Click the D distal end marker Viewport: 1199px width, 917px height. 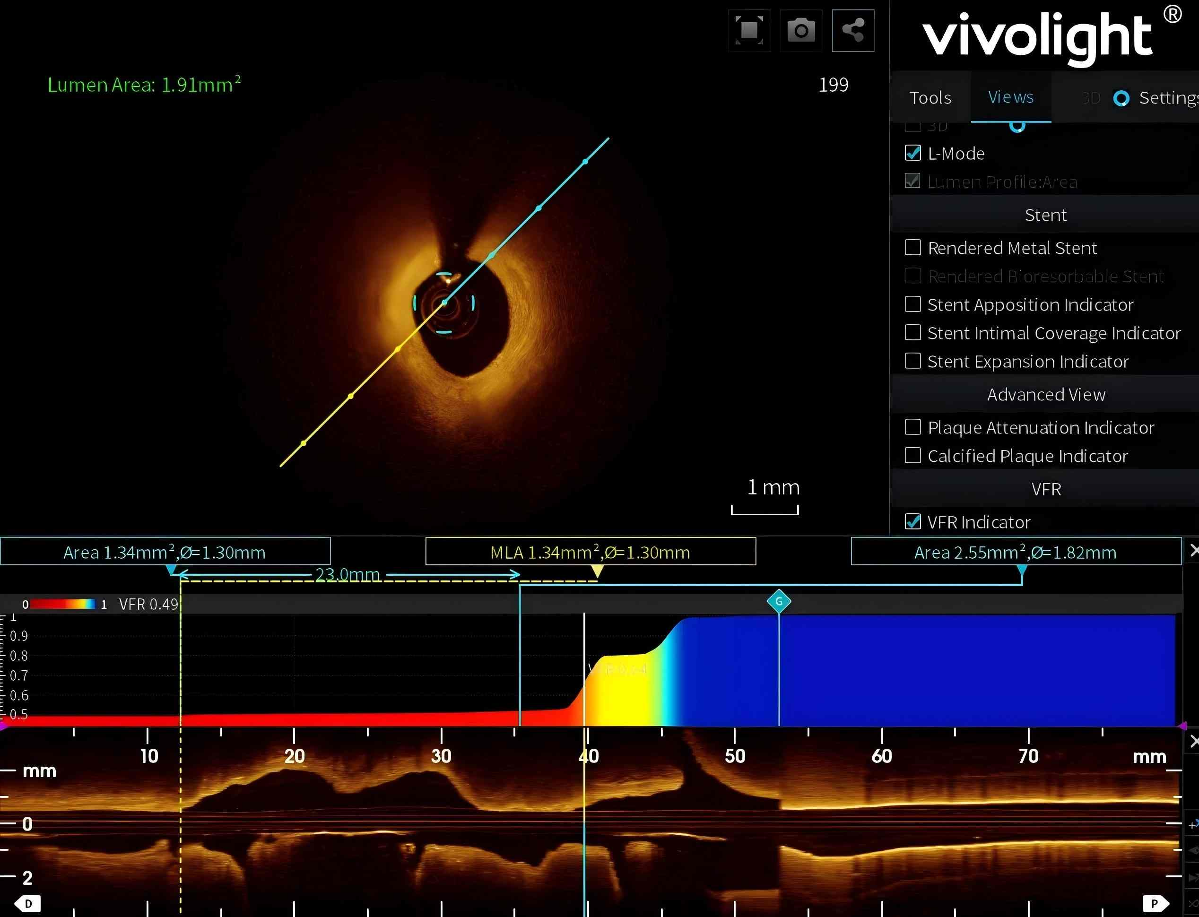point(27,903)
